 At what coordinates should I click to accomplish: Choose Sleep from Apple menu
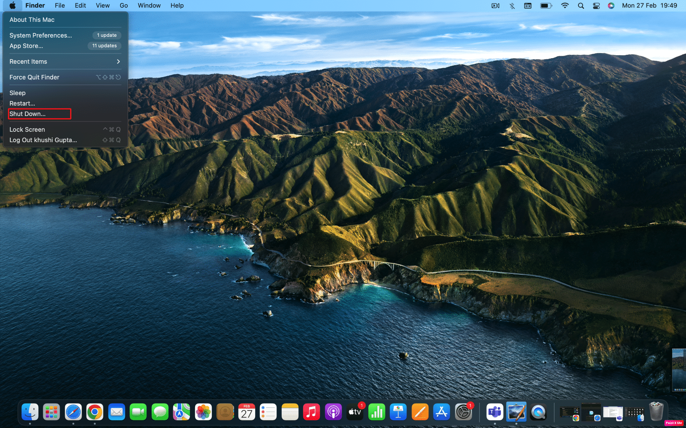tap(65, 93)
